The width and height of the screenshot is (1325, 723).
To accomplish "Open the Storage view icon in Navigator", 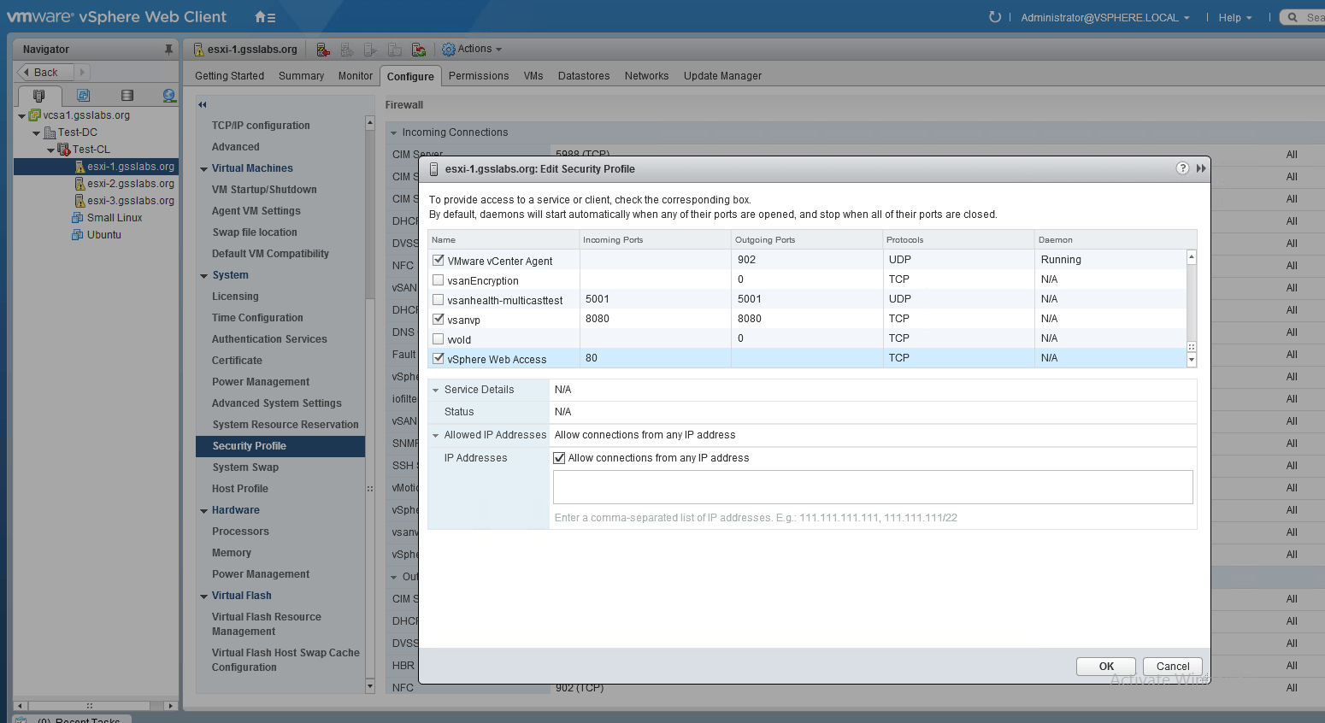I will pyautogui.click(x=127, y=96).
